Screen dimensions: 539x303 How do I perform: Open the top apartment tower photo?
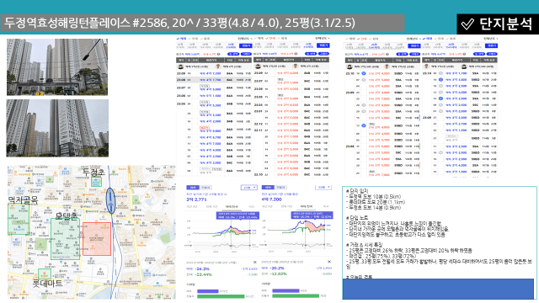[57, 67]
